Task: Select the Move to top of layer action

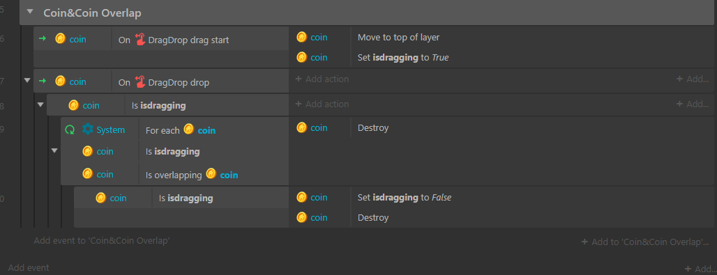Action: [x=398, y=37]
